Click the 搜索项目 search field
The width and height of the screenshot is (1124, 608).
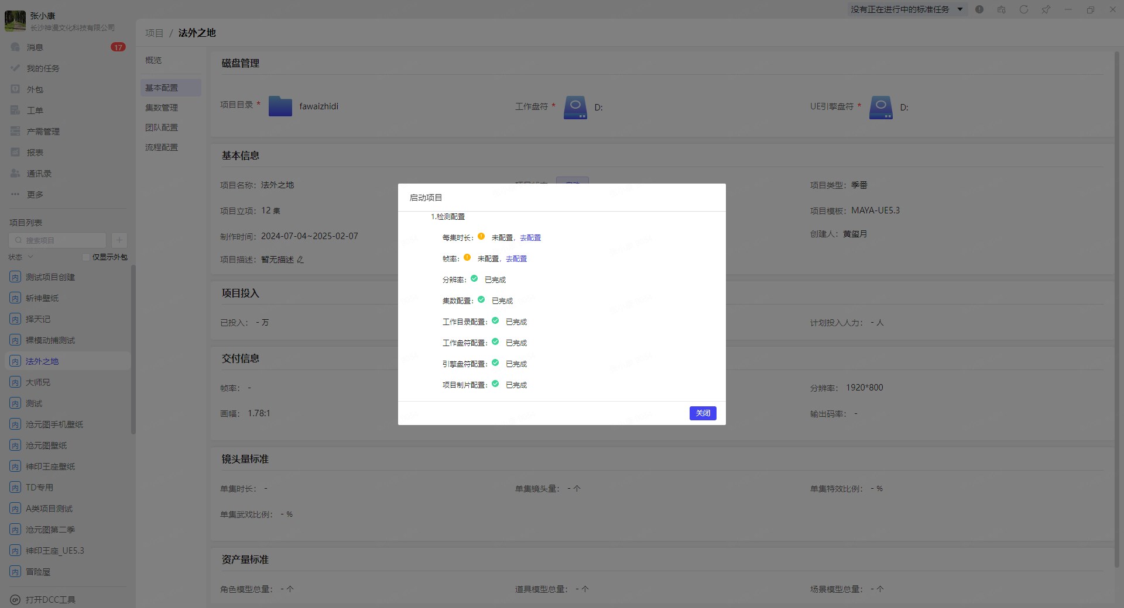click(59, 240)
